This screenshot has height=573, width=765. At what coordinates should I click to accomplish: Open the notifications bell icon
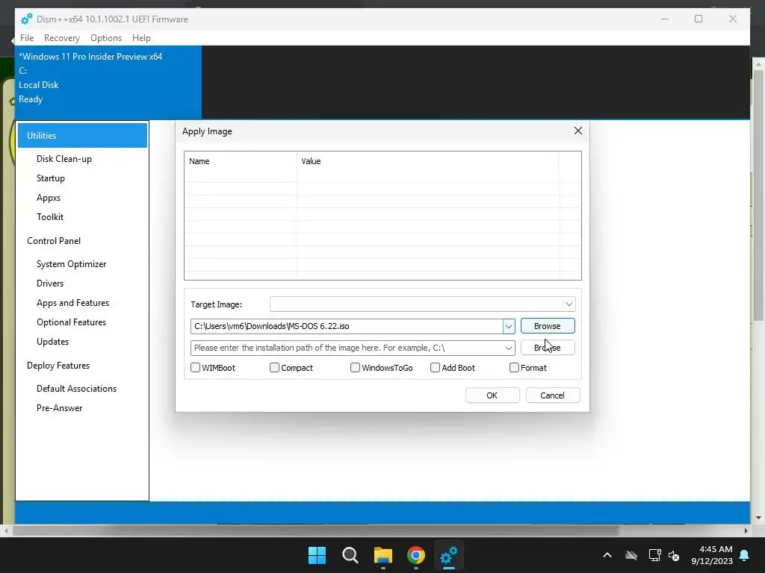click(745, 555)
